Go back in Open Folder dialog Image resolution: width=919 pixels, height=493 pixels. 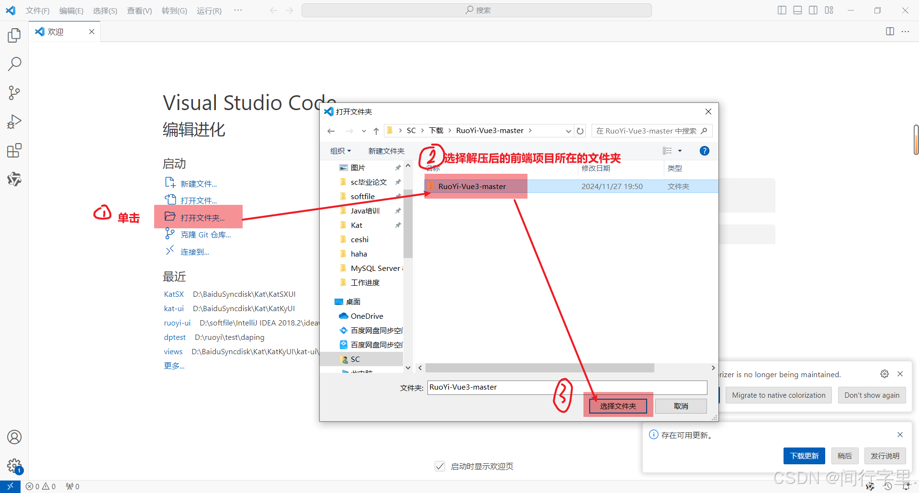pyautogui.click(x=331, y=131)
